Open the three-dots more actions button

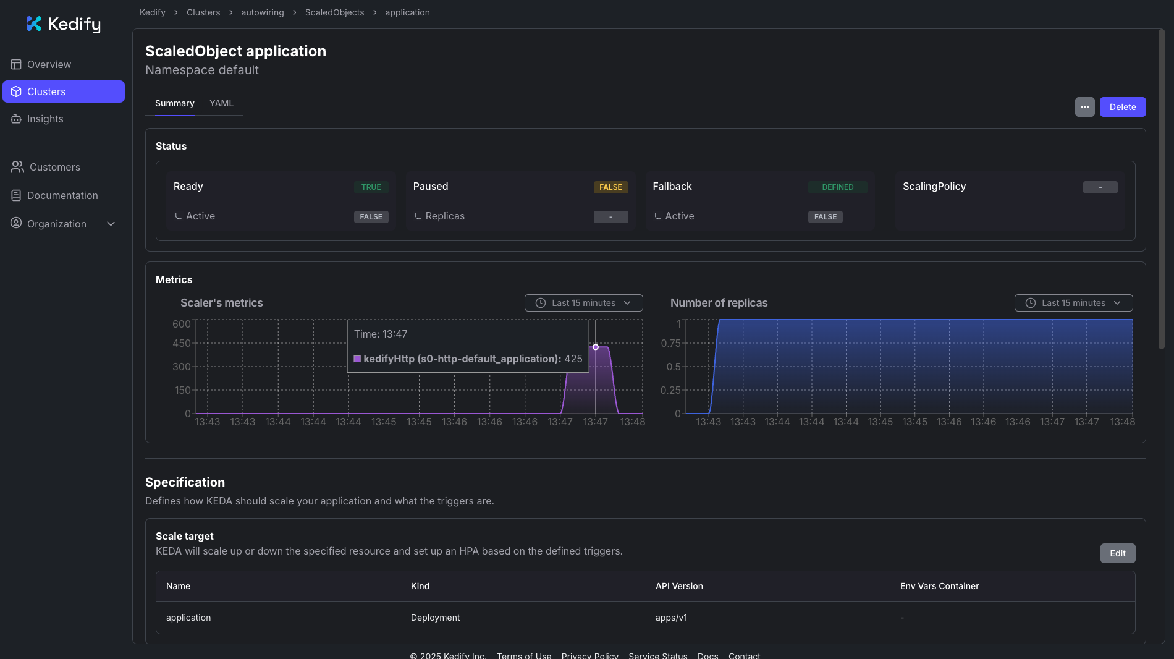pos(1084,107)
